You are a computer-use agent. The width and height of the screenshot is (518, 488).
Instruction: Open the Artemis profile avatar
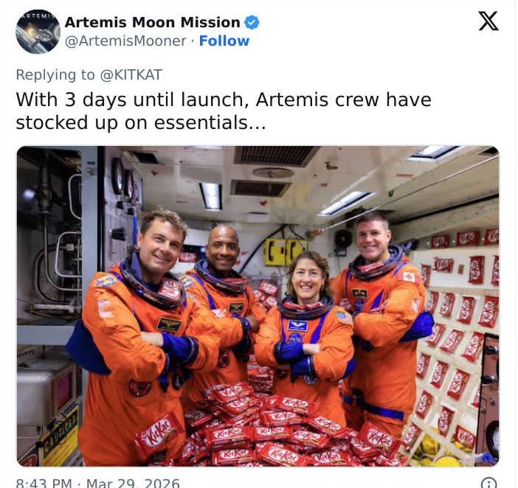pos(38,32)
